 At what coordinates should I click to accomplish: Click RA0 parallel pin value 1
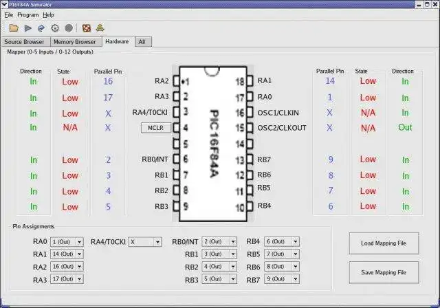(x=330, y=98)
